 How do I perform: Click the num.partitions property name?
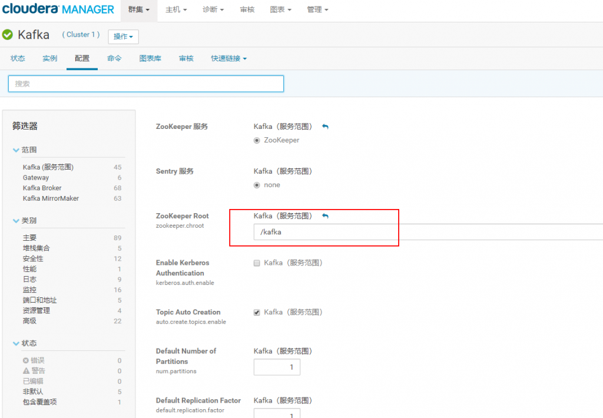tap(176, 371)
